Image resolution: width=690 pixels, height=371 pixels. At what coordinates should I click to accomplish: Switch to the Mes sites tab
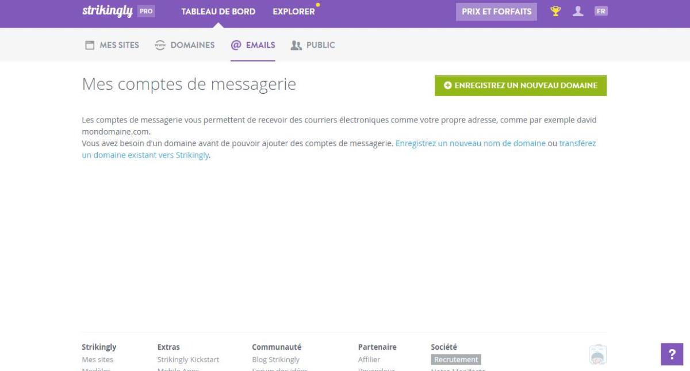(x=112, y=45)
